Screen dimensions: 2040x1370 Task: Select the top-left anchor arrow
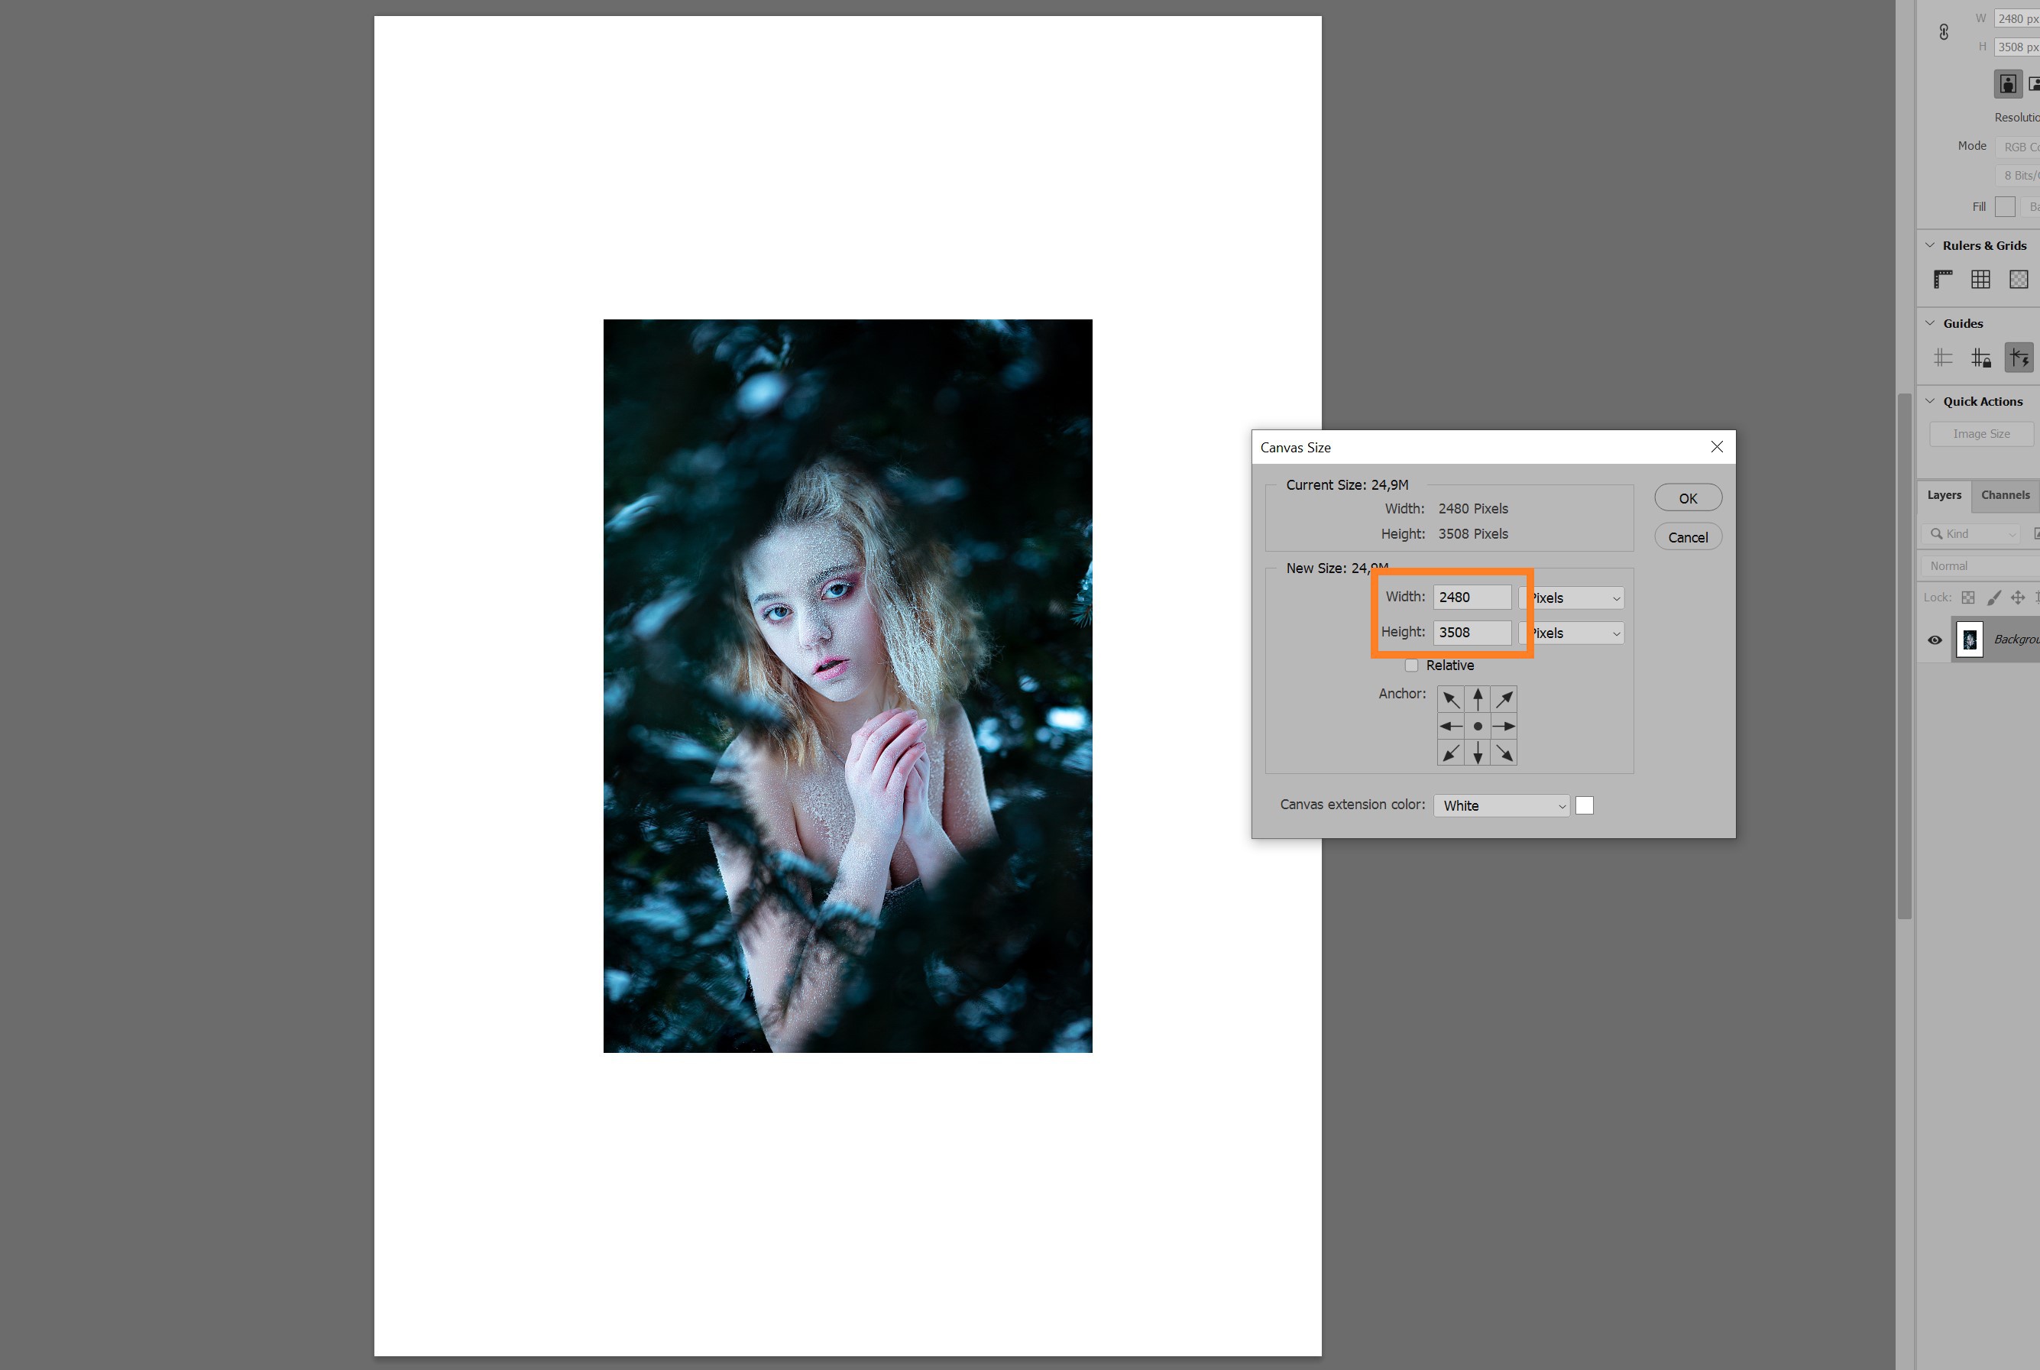1450,699
